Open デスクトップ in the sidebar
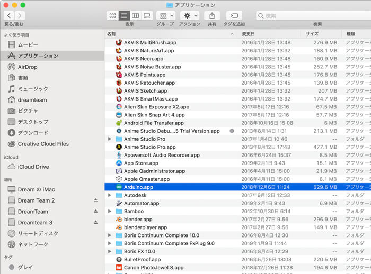This screenshot has height=274, width=371. (x=52, y=122)
